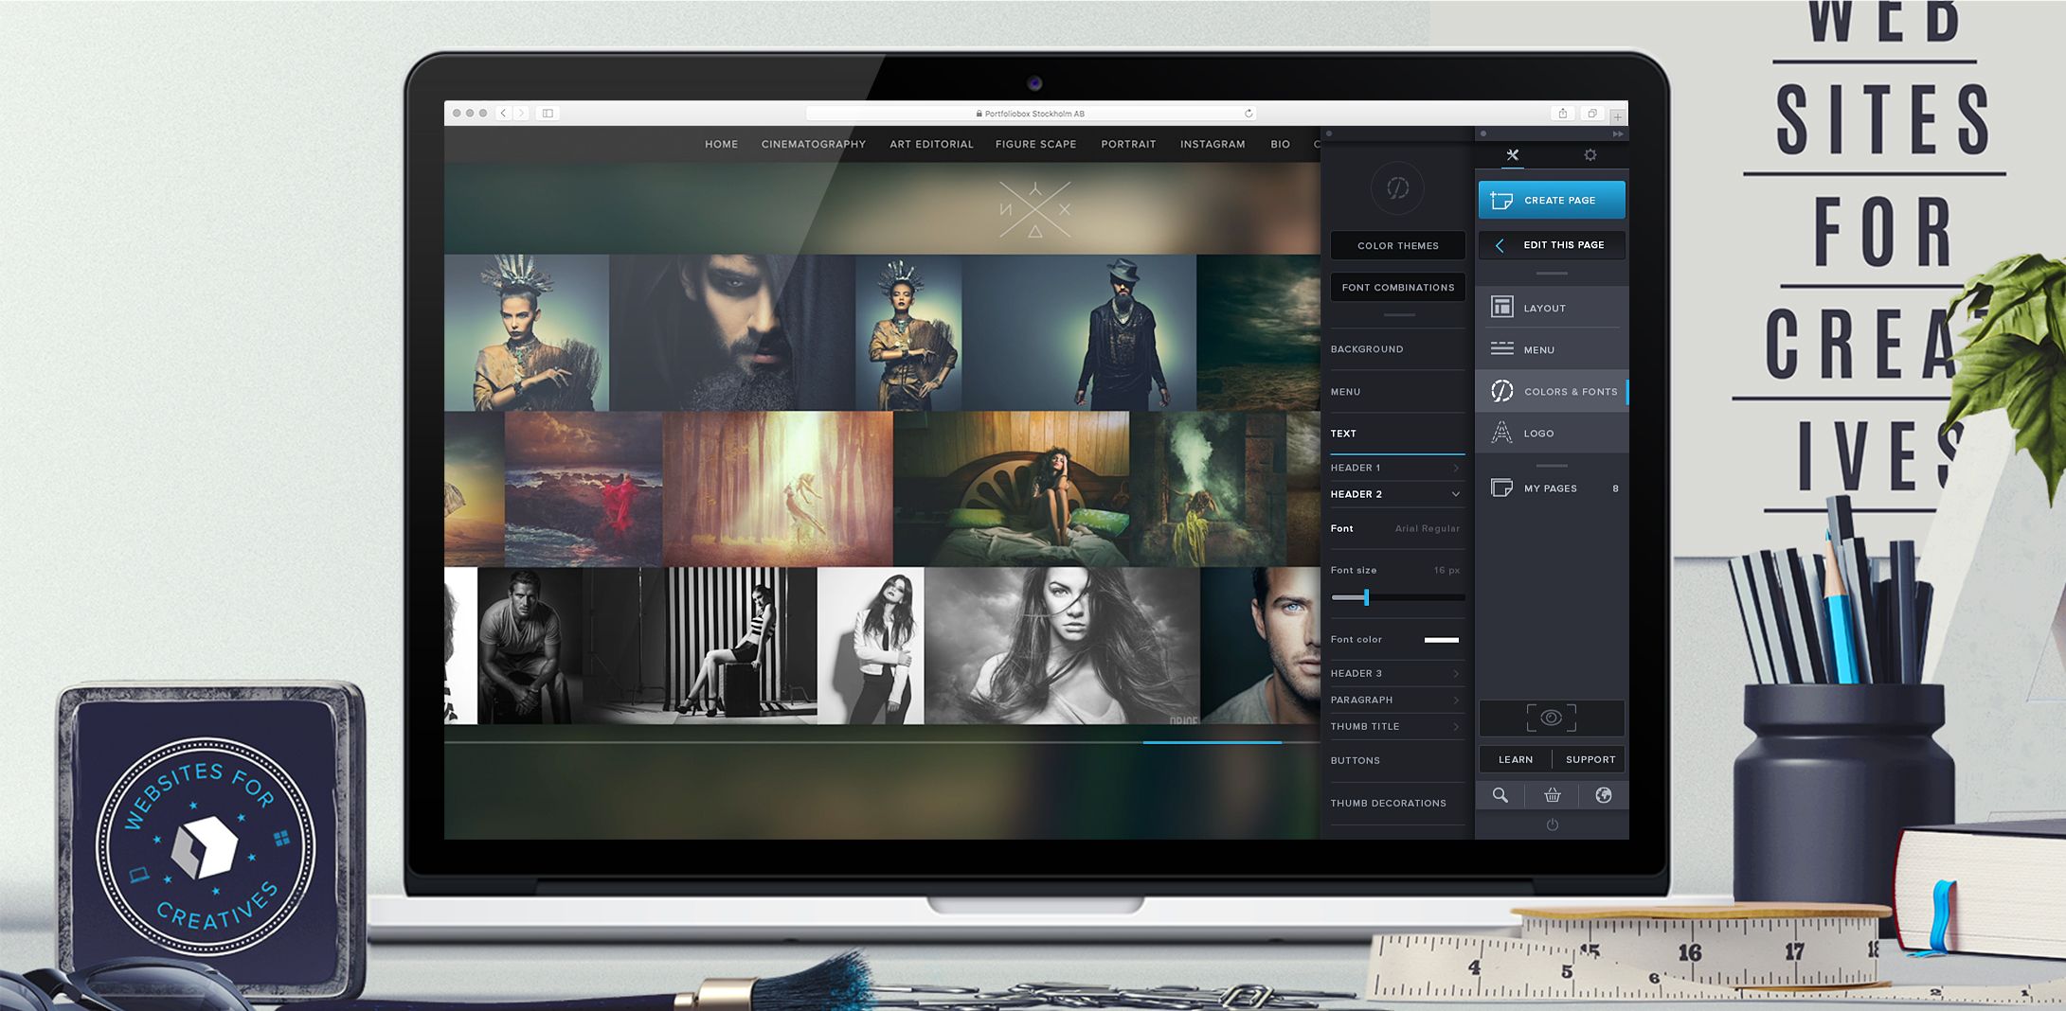Click the Learn link
2066x1011 pixels.
[x=1516, y=759]
